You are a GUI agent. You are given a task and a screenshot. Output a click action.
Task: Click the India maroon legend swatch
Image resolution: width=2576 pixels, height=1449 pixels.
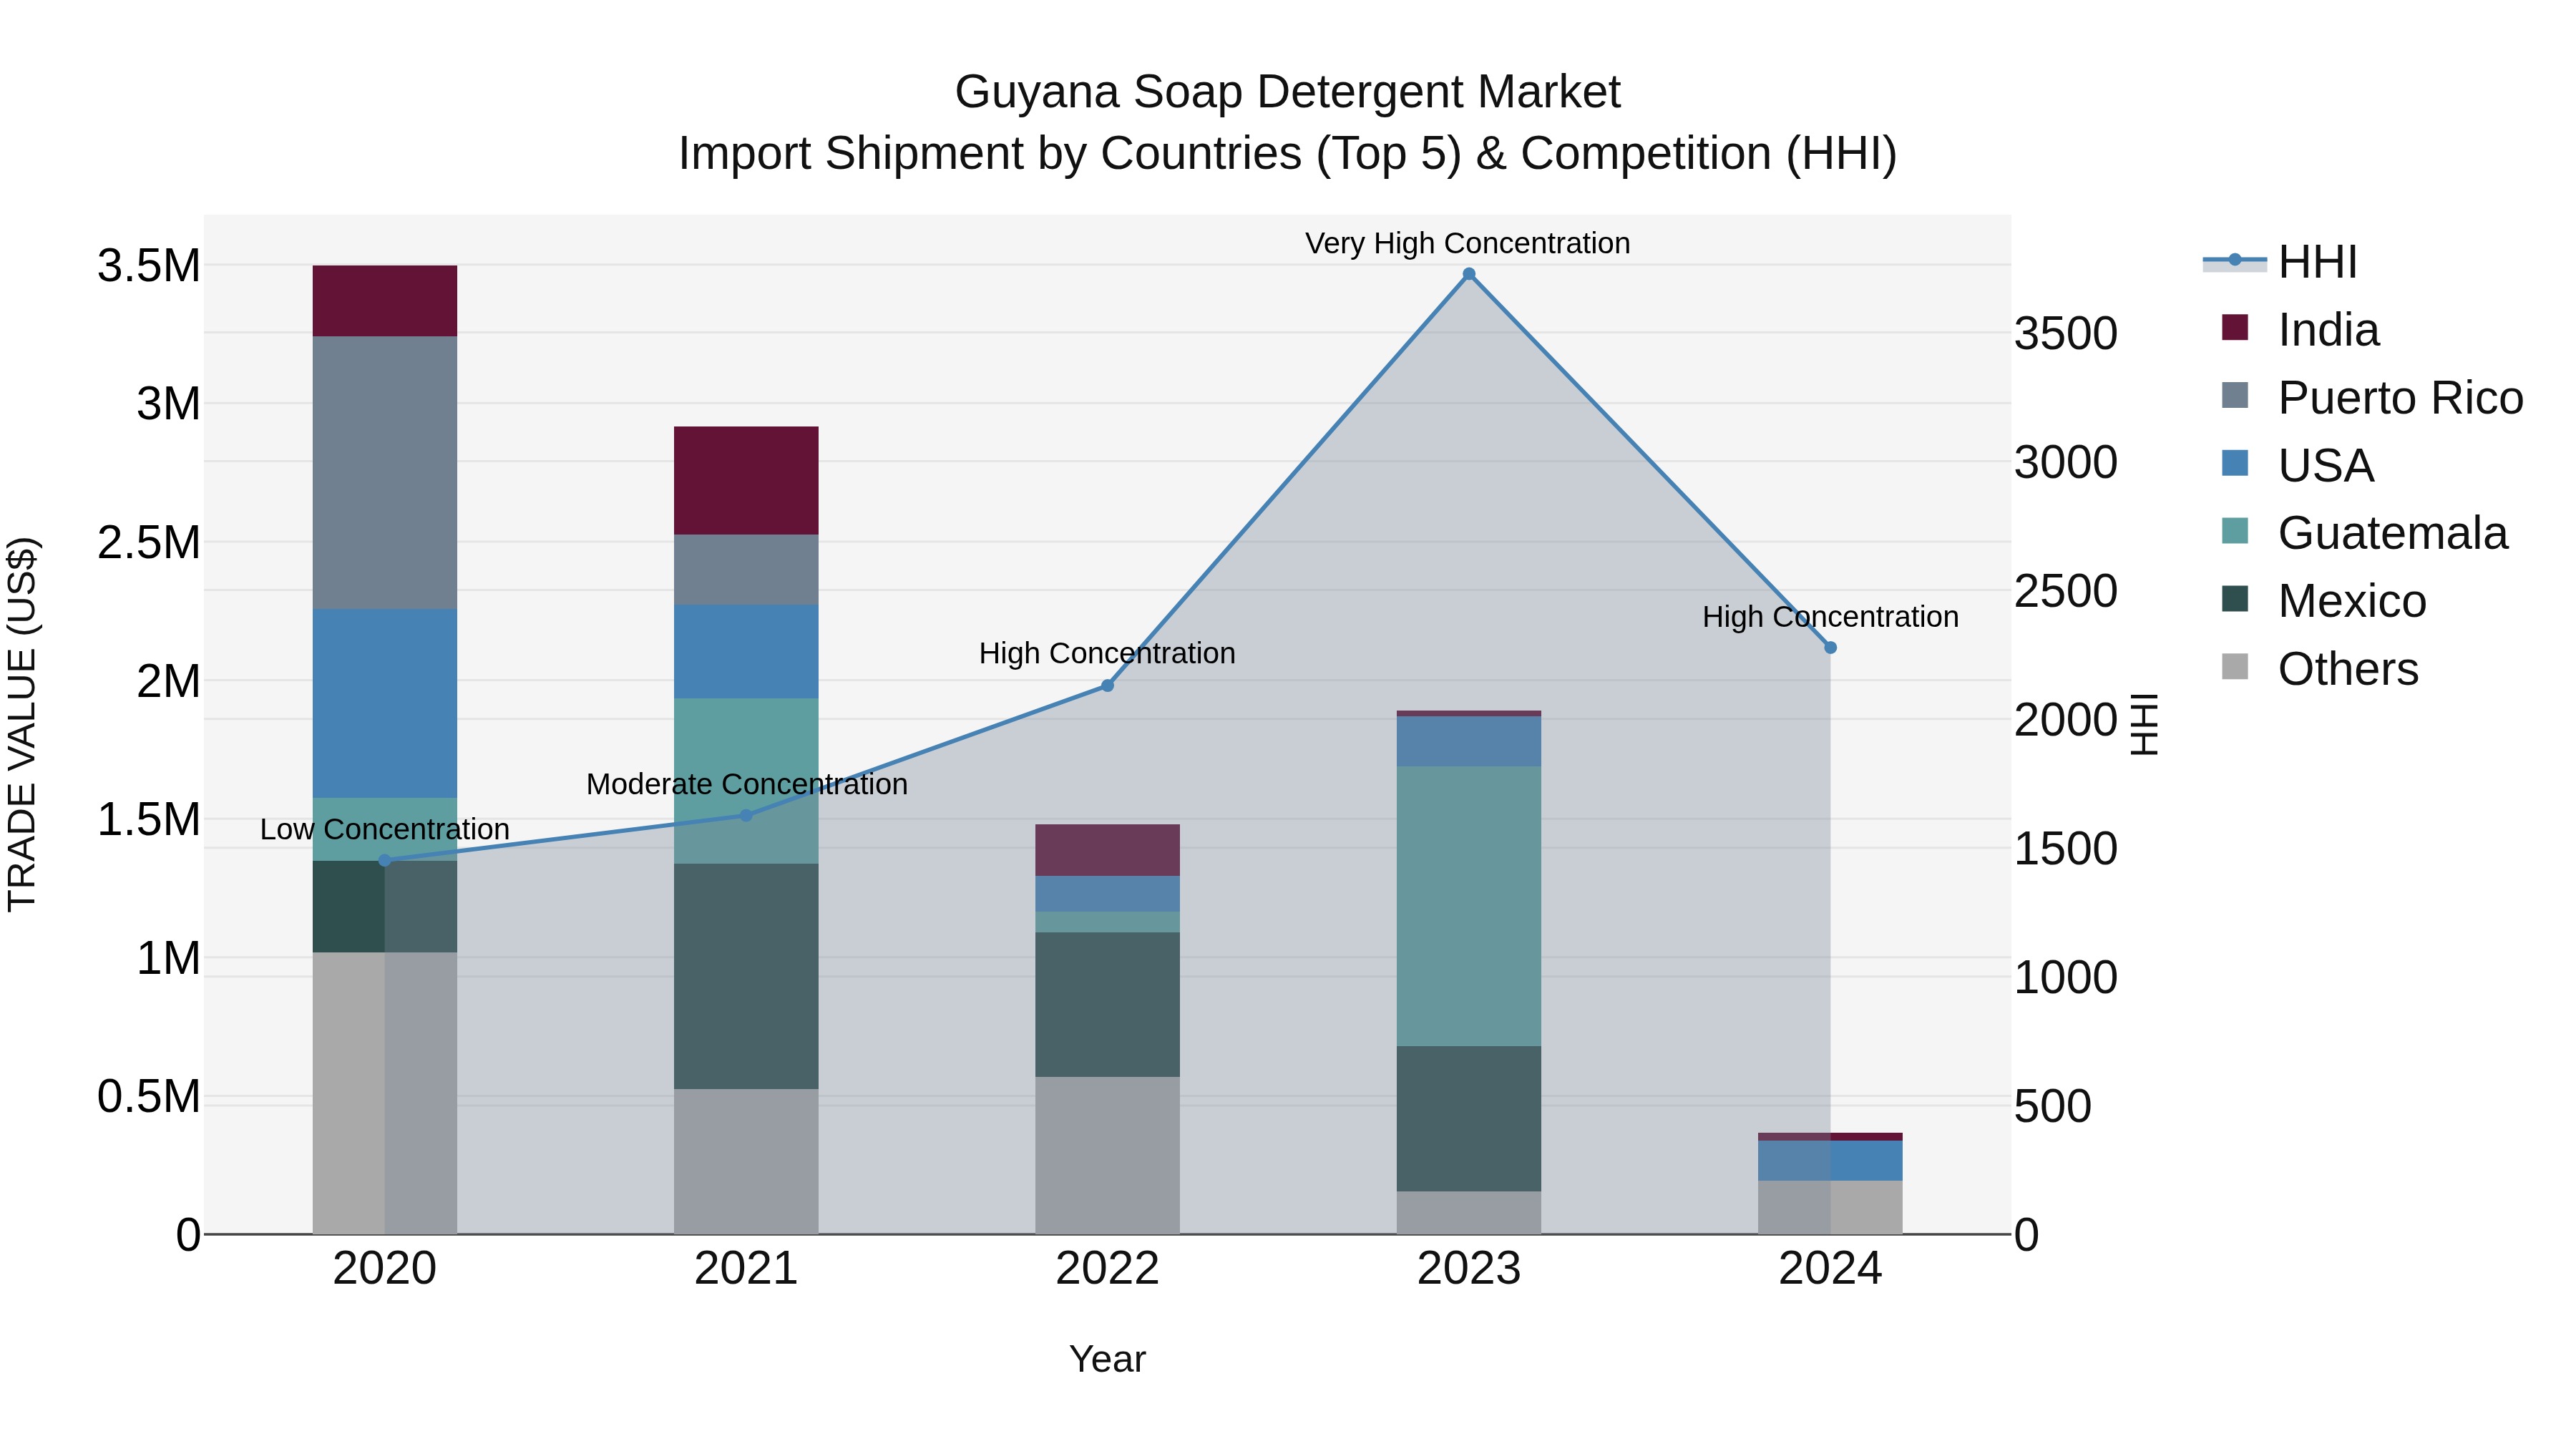2234,328
